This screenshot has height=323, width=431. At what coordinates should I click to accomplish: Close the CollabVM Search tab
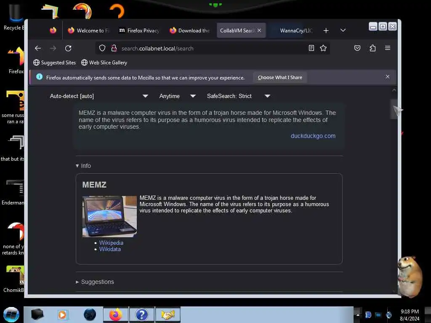[x=259, y=30]
